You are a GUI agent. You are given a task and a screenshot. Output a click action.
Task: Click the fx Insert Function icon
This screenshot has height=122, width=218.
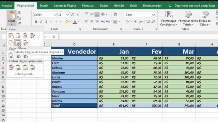point(54,37)
